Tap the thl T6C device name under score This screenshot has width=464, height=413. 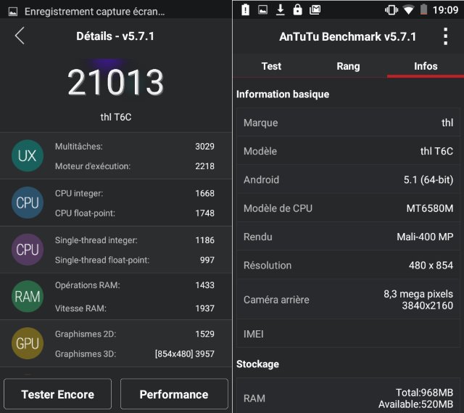point(116,117)
